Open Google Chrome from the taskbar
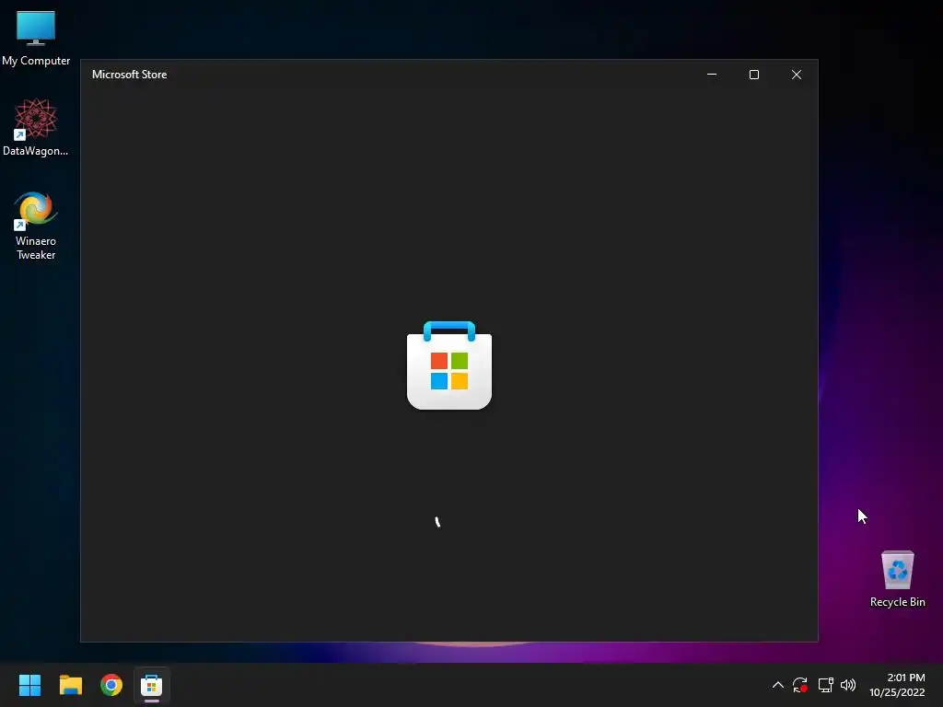This screenshot has height=707, width=943. (x=111, y=685)
